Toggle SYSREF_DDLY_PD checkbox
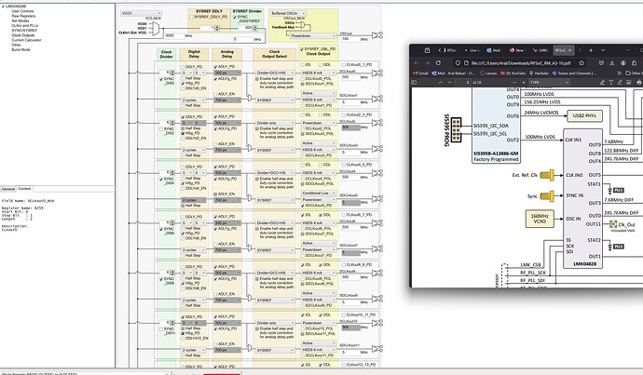Image resolution: width=643 pixels, height=375 pixels. click(192, 17)
